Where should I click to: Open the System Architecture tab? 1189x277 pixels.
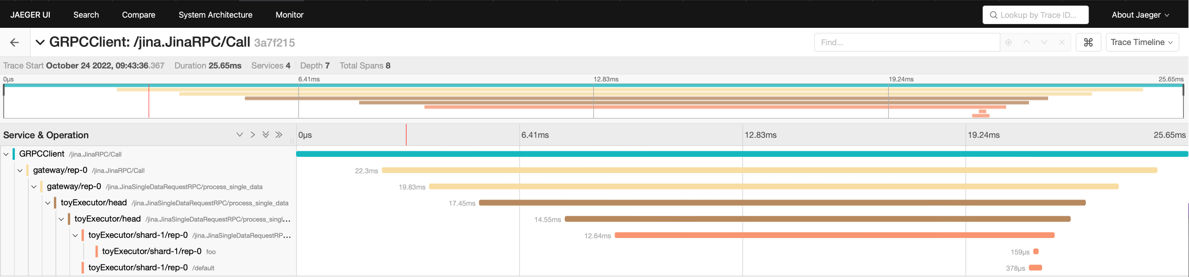[x=215, y=15]
